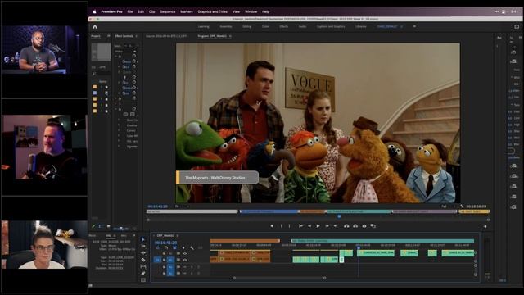Click the playhead on Program monitor scrub bar

339,216
